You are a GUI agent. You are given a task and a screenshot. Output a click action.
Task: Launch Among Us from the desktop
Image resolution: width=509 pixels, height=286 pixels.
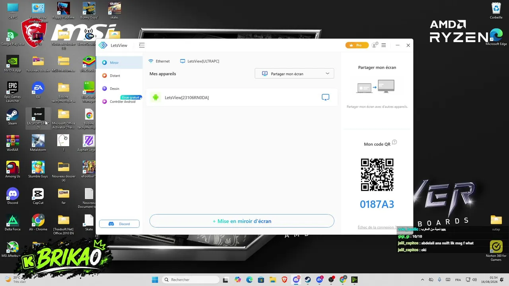point(13,170)
